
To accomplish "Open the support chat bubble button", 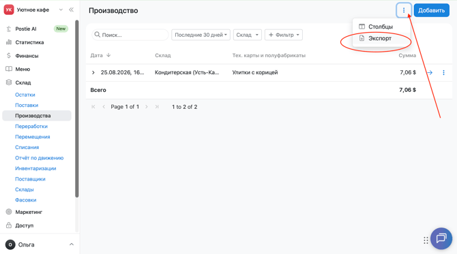I will (x=441, y=238).
